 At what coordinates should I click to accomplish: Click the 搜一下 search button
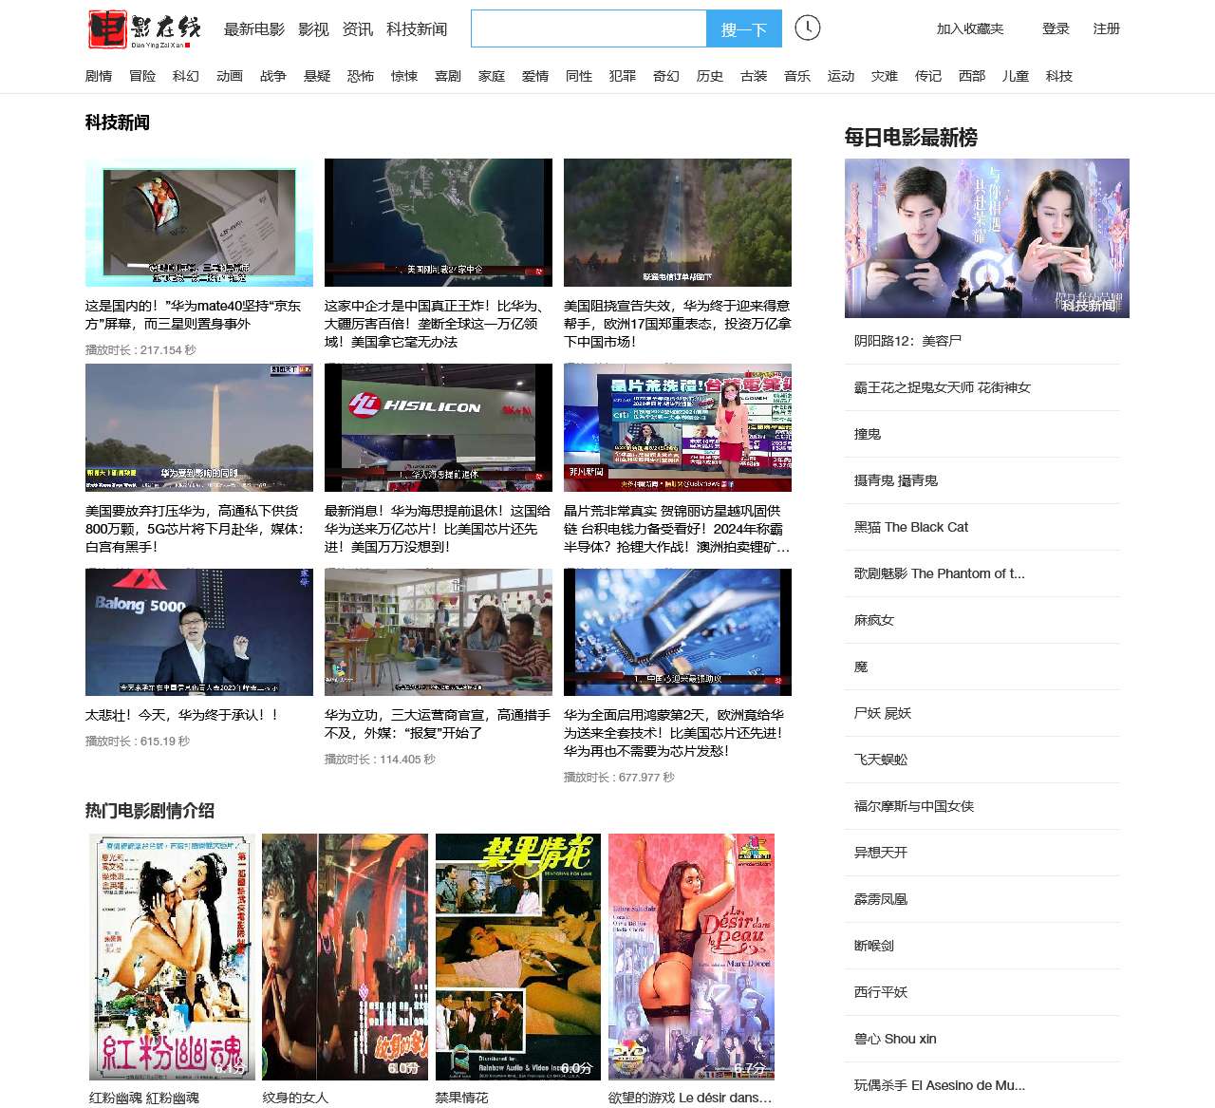[x=744, y=29]
